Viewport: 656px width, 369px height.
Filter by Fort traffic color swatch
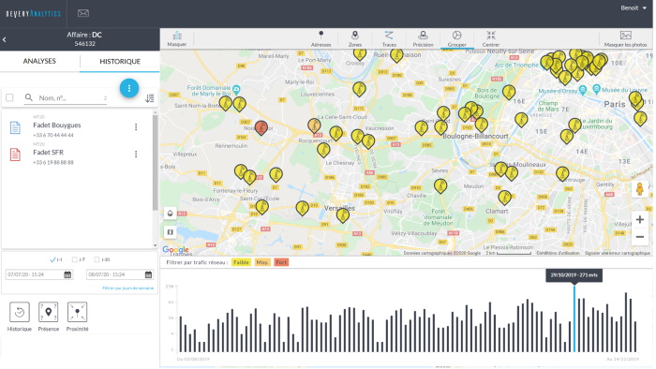click(x=281, y=262)
